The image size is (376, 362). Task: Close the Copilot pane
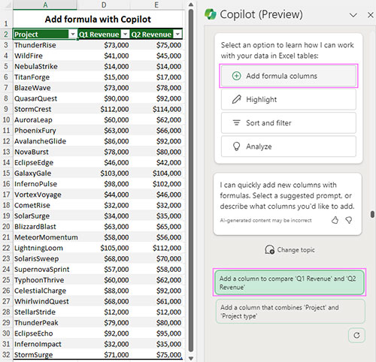click(x=371, y=15)
